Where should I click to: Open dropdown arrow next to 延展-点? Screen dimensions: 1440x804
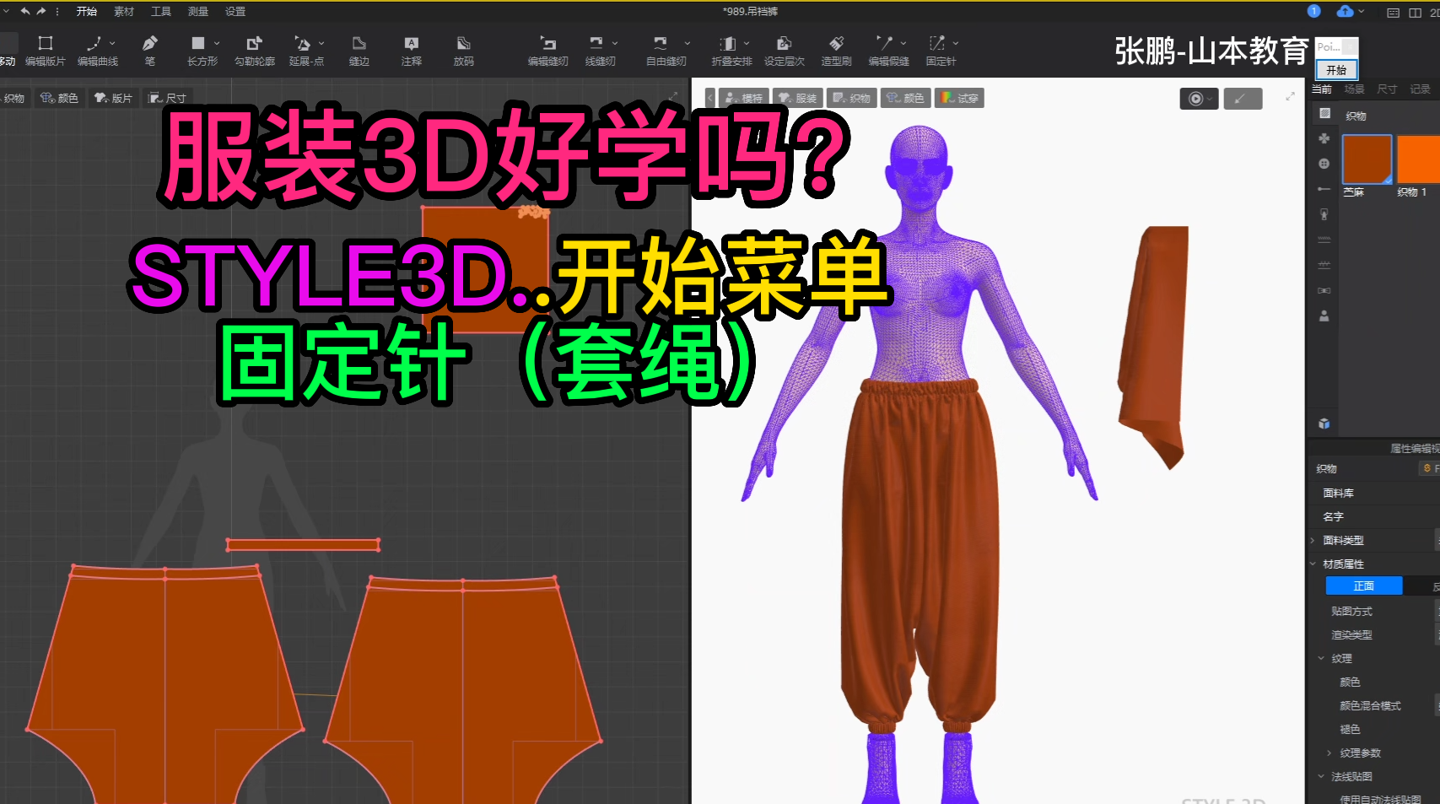pos(321,43)
